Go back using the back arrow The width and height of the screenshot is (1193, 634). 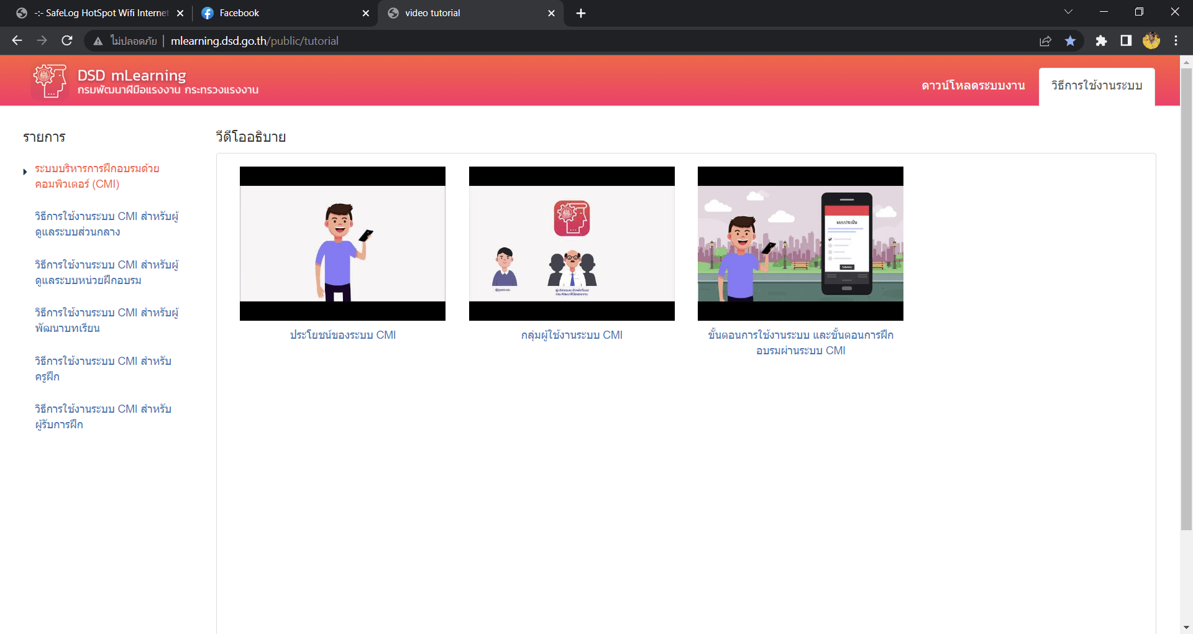17,41
